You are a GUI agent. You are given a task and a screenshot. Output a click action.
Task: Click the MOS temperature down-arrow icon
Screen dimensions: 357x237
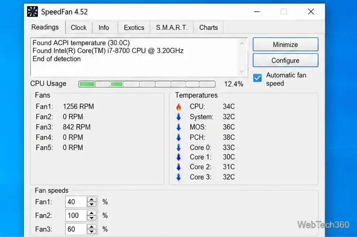(x=178, y=127)
